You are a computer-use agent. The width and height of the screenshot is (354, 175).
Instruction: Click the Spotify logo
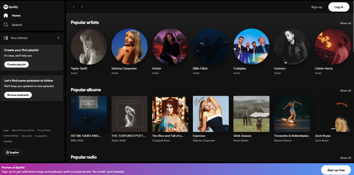(11, 7)
